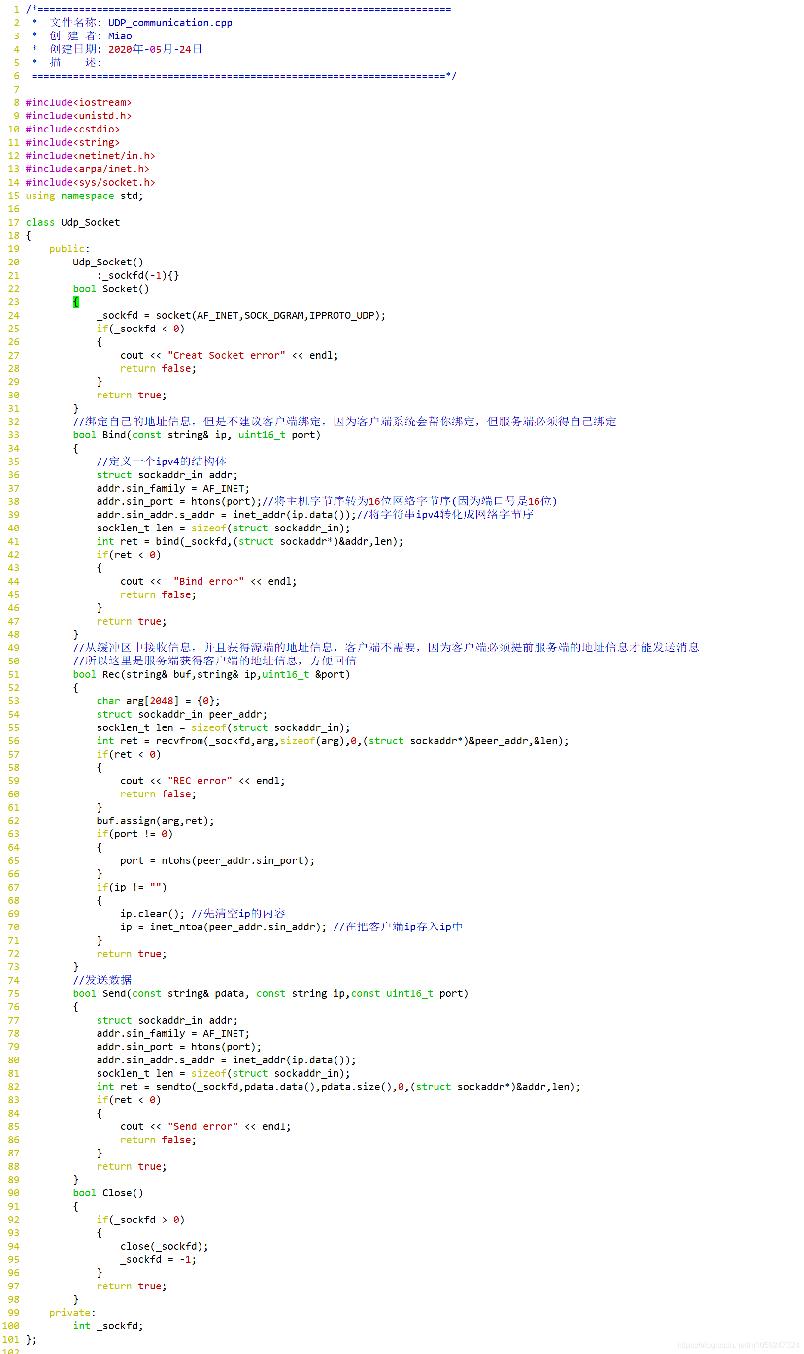
Task: Click the 'char arg[2048] = {0};' line
Action: click(x=158, y=701)
